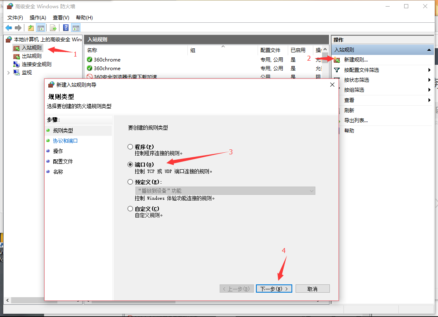Sort rules by the 组 column header
438x317 pixels.
[x=223, y=50]
